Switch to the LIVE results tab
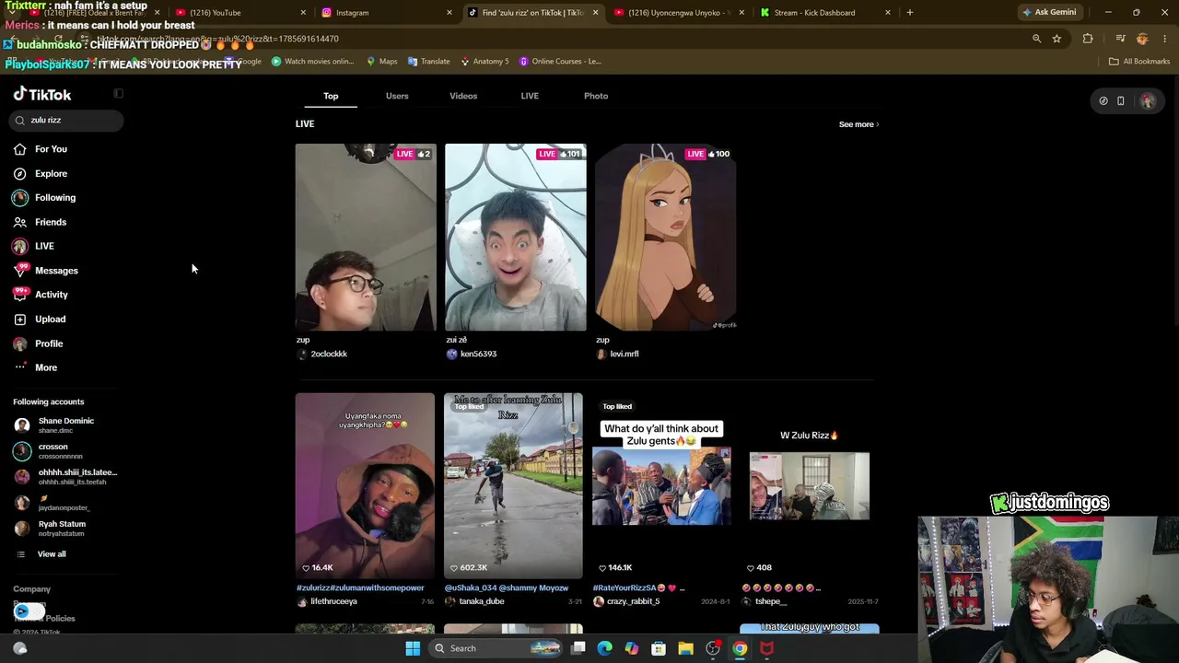Viewport: 1179px width, 663px height. coord(530,96)
